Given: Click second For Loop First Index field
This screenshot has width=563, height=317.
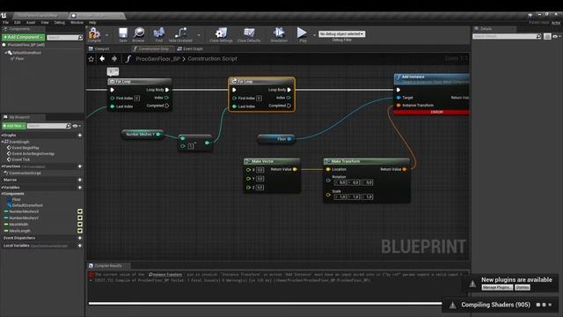Looking at the screenshot, I should [x=259, y=98].
